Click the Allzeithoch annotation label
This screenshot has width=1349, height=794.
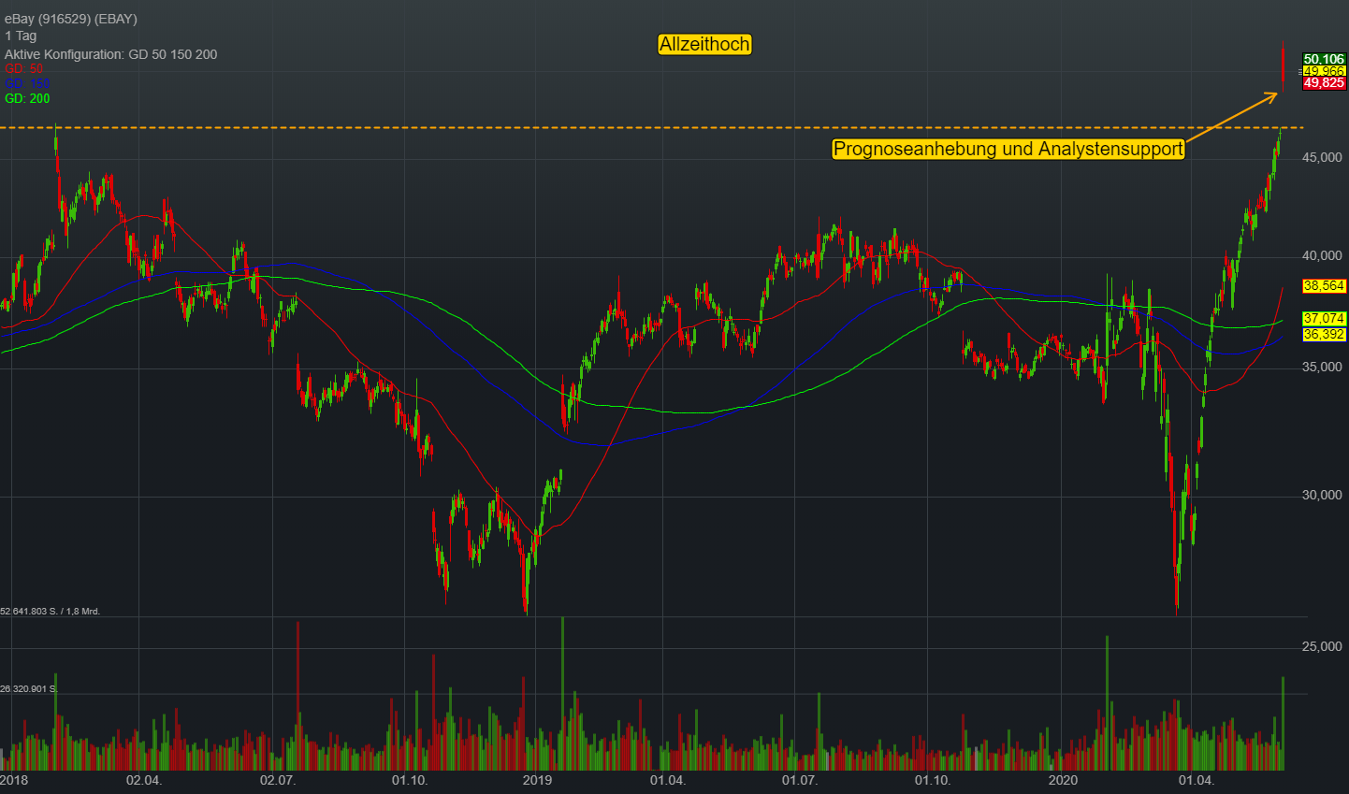click(x=704, y=44)
